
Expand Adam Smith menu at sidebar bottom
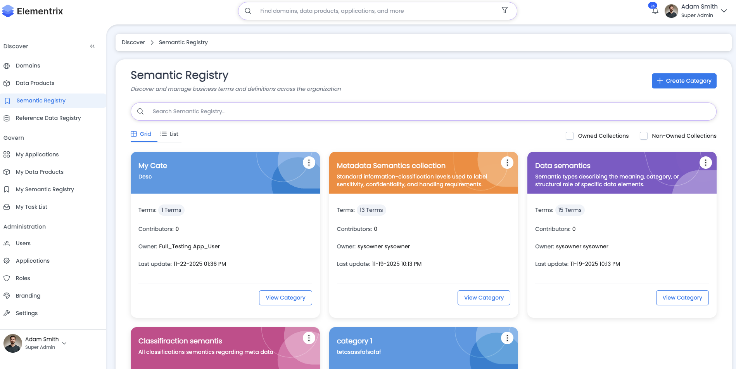point(64,343)
